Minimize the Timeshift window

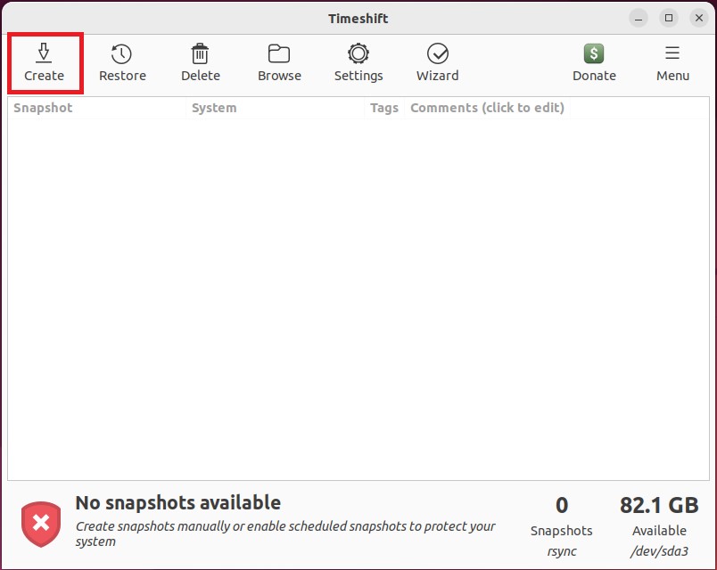[x=639, y=19]
